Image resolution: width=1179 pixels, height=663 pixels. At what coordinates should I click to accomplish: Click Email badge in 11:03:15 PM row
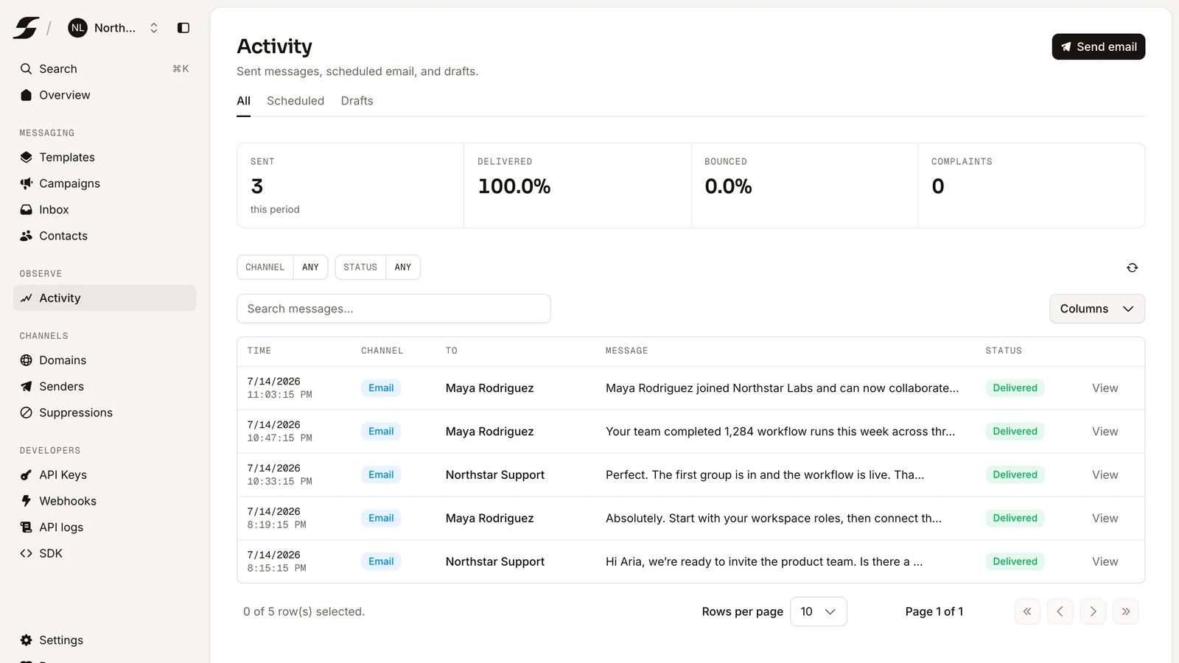click(381, 388)
